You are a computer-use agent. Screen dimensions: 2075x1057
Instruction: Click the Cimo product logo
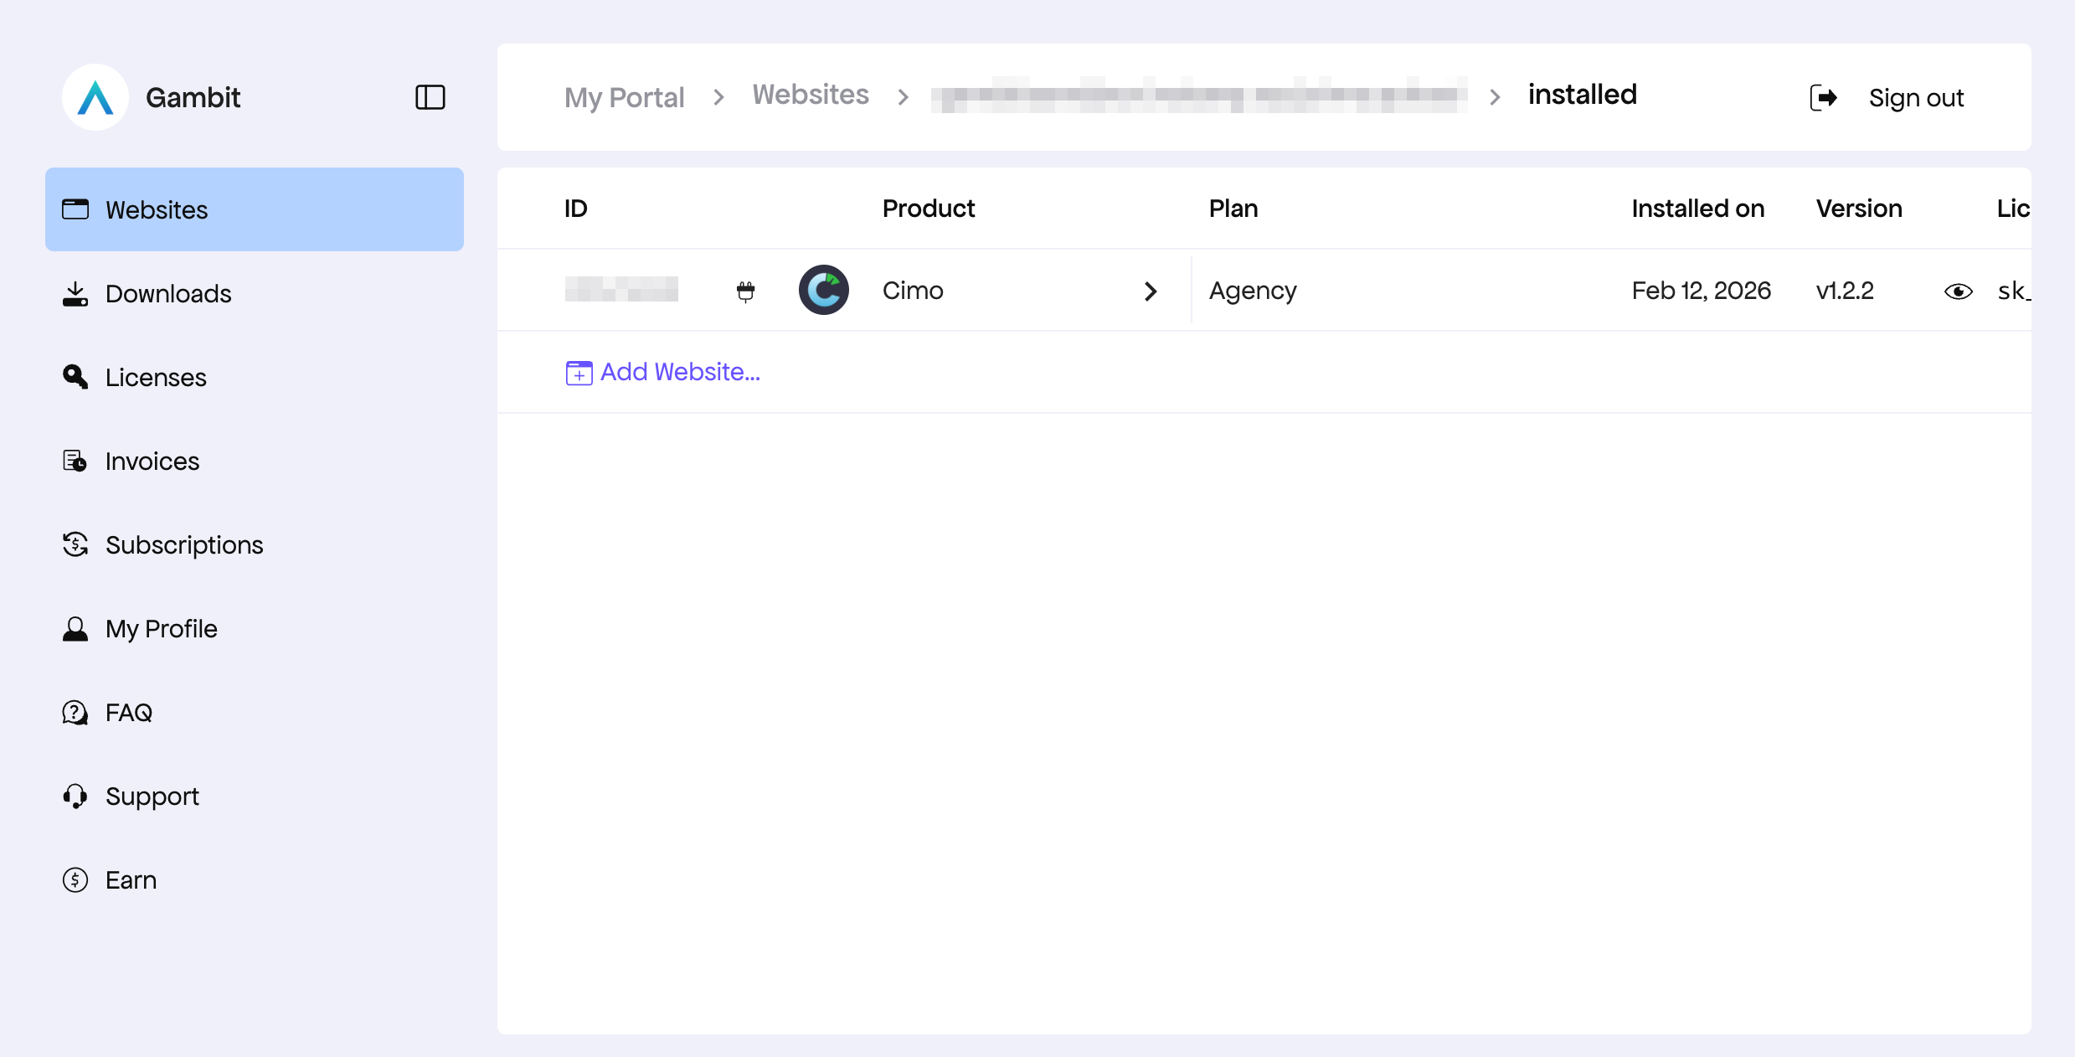pyautogui.click(x=823, y=291)
